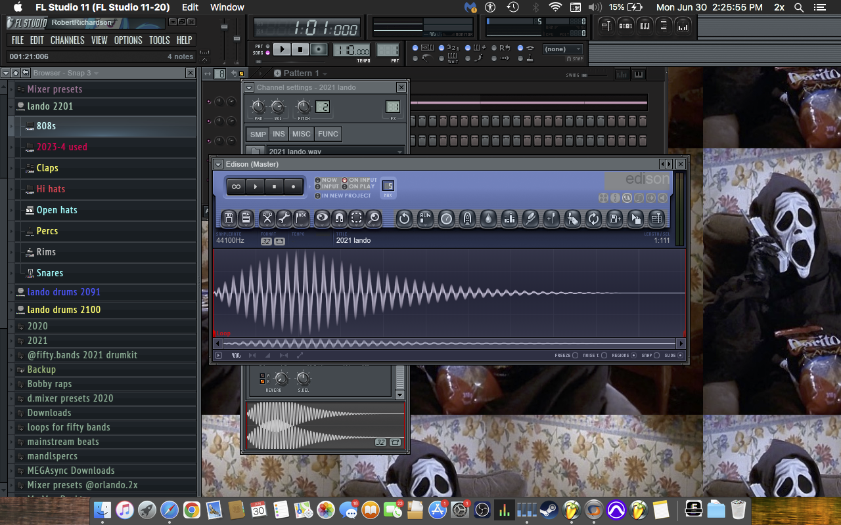Click Edison's undo arrow icon
Viewport: 841px width, 525px height.
(x=404, y=219)
